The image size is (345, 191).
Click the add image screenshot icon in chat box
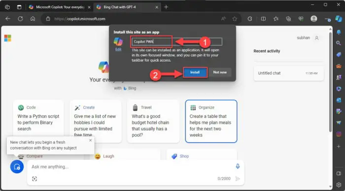pyautogui.click(x=34, y=179)
